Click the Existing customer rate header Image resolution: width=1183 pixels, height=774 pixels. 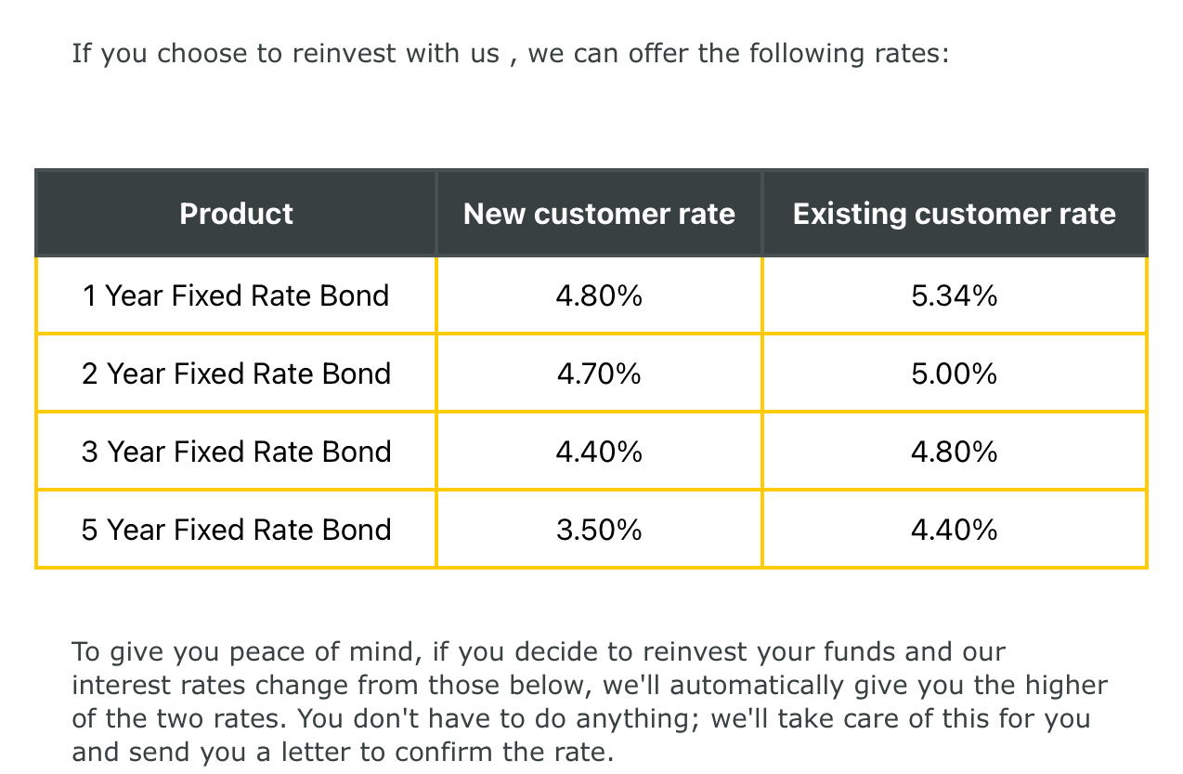pyautogui.click(x=955, y=214)
